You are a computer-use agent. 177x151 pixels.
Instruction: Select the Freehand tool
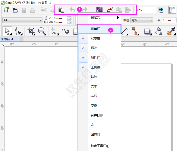click(55, 31)
